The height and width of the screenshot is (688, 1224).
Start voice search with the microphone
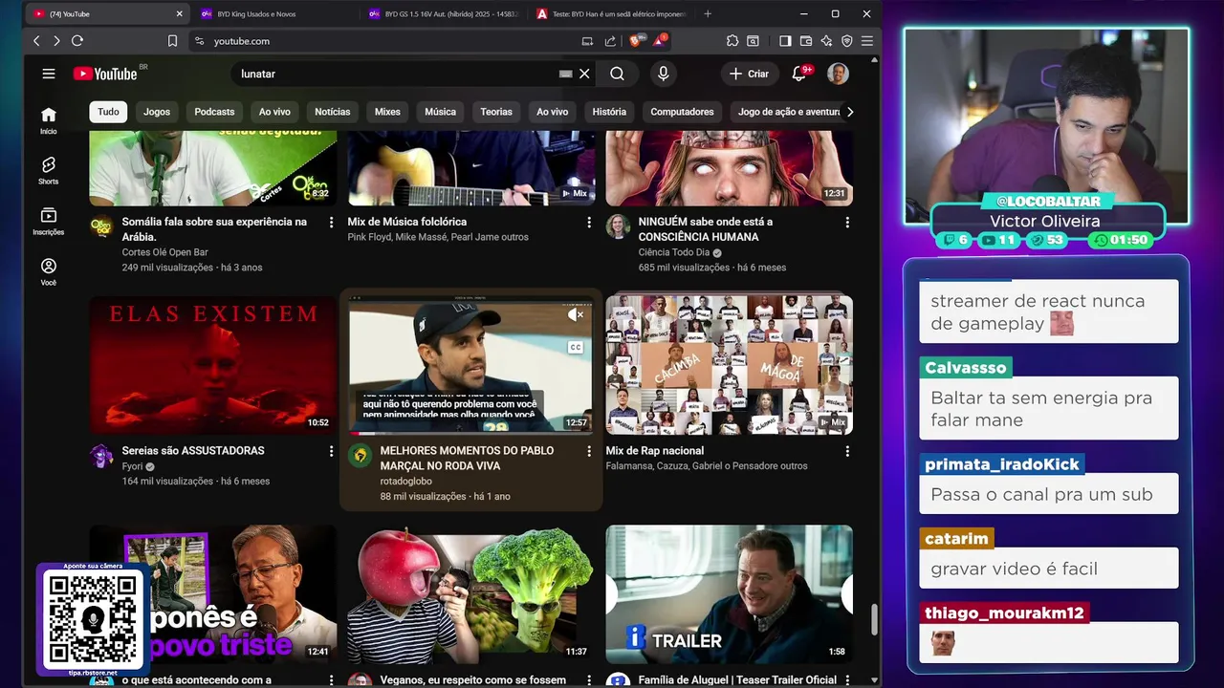[x=663, y=74]
